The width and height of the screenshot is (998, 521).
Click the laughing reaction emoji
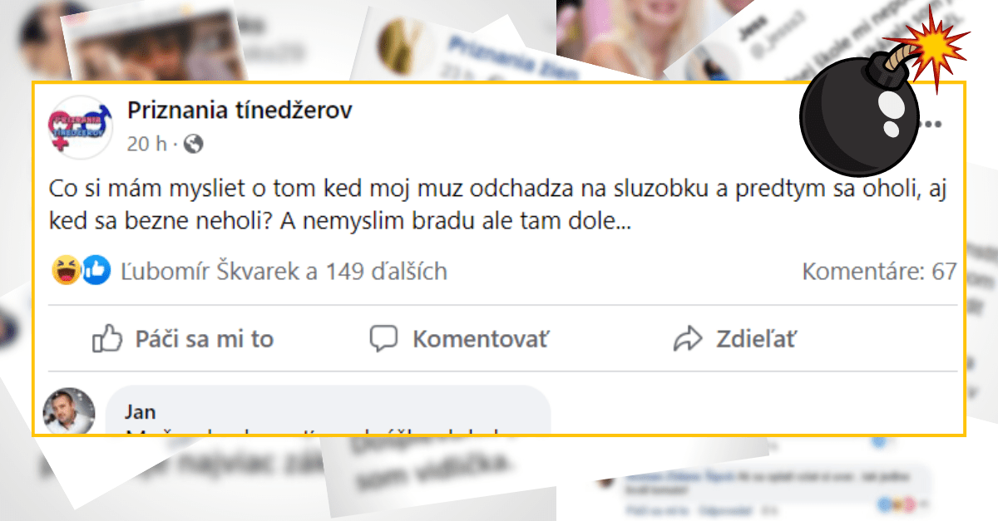66,270
